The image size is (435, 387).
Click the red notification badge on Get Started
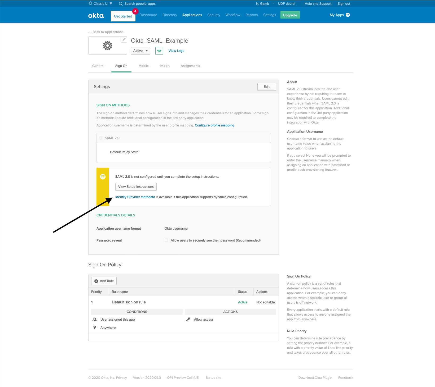[135, 11]
